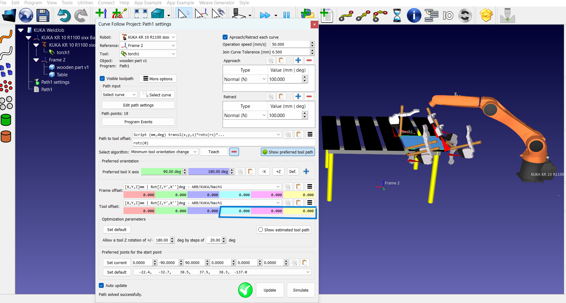Click the Pause simulation icon
566x303 pixels.
point(286,15)
